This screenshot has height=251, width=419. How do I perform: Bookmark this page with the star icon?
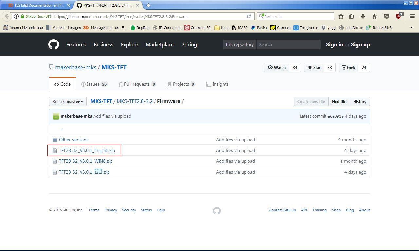341,16
